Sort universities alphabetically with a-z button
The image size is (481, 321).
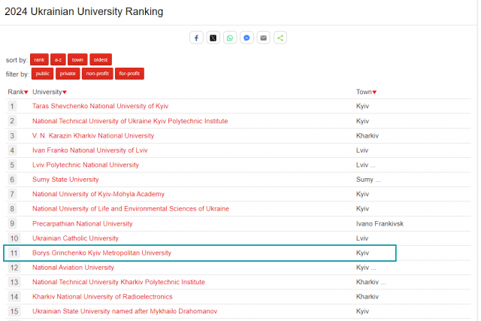click(57, 59)
